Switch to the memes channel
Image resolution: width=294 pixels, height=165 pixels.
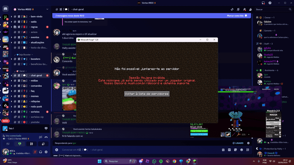coord(35,96)
